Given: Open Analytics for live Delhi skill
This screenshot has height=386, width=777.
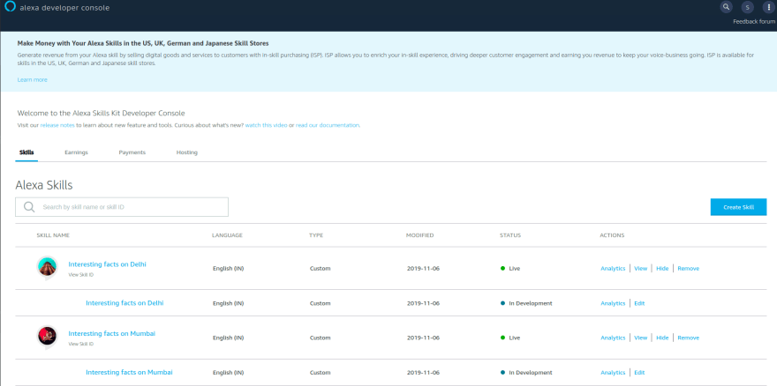Looking at the screenshot, I should click(613, 269).
